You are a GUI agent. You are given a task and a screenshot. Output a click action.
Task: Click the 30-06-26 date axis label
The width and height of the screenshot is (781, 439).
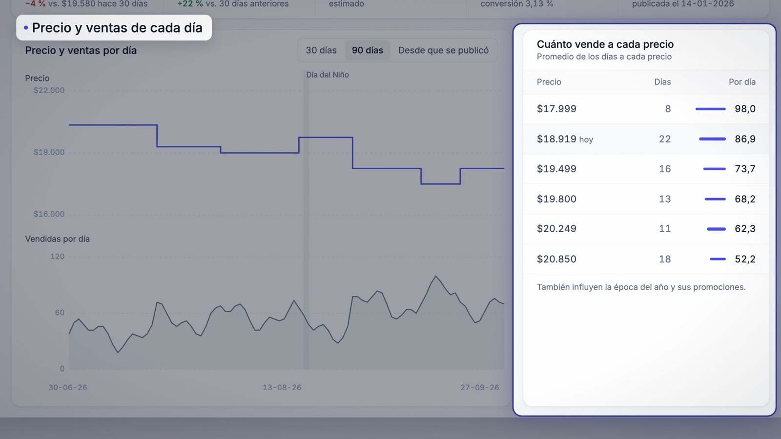68,387
